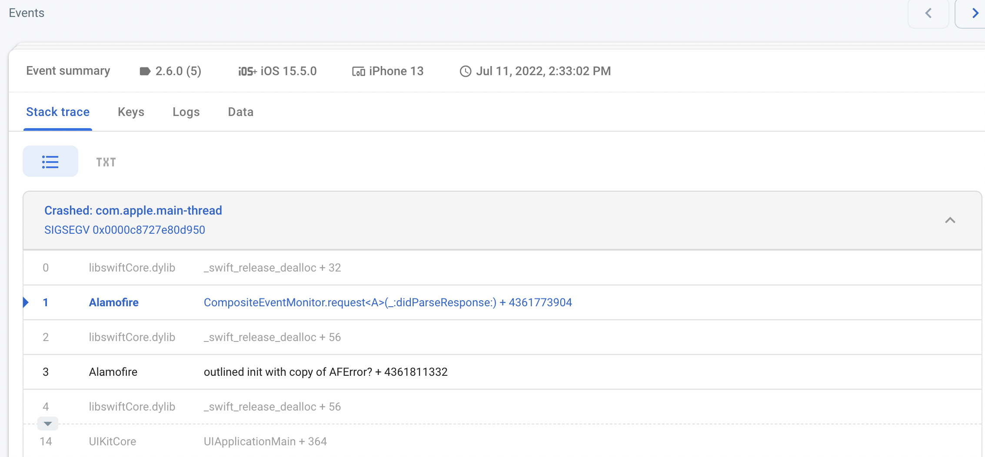The image size is (985, 457).
Task: Click the UIApplicationMain frame row
Action: click(265, 441)
